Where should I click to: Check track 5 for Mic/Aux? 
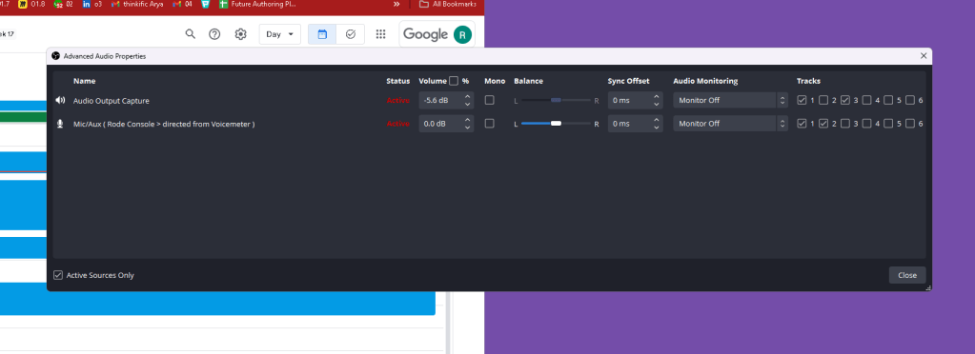(888, 124)
